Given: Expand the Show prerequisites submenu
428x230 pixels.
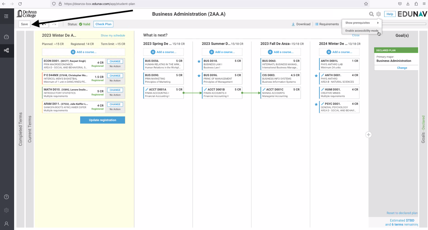Looking at the screenshot, I should tap(362, 23).
